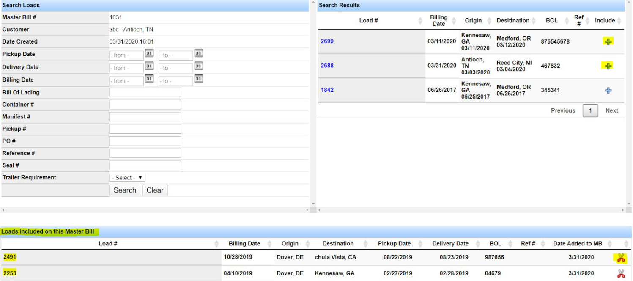Click the Billing Date 'to' field
The height and width of the screenshot is (281, 633).
click(176, 81)
